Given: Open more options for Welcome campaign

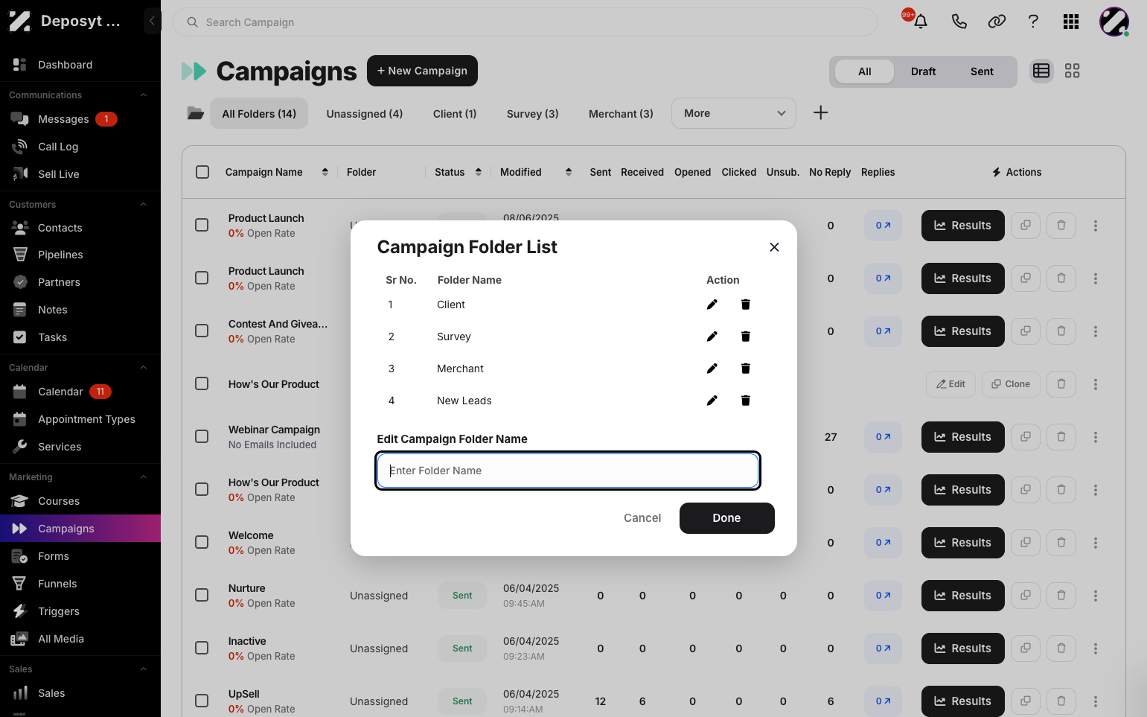Looking at the screenshot, I should point(1096,543).
